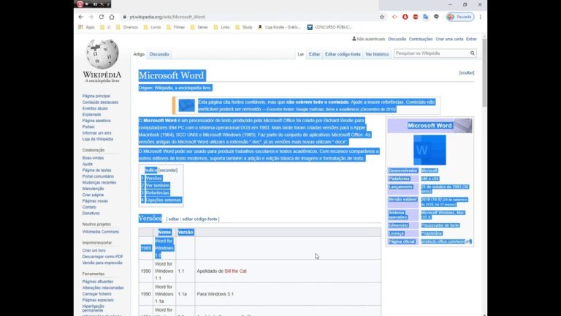
Task: Open the Diversos bookmarks folder
Action: (x=127, y=27)
